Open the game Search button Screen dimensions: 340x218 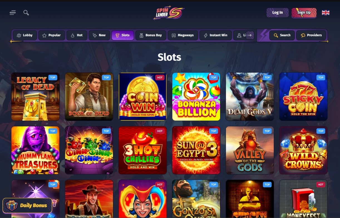pos(282,35)
